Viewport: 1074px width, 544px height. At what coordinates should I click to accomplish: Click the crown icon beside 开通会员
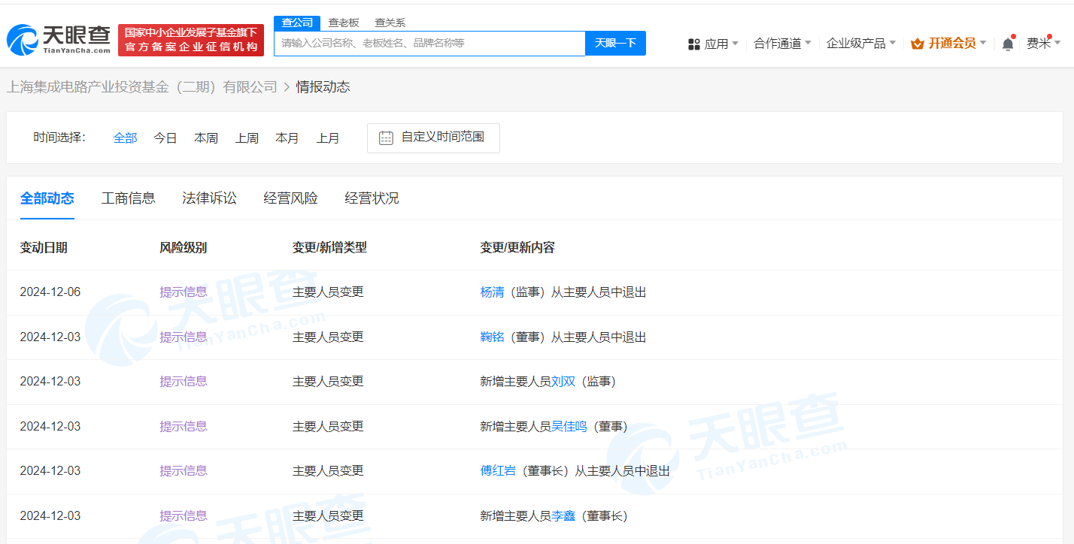click(917, 44)
